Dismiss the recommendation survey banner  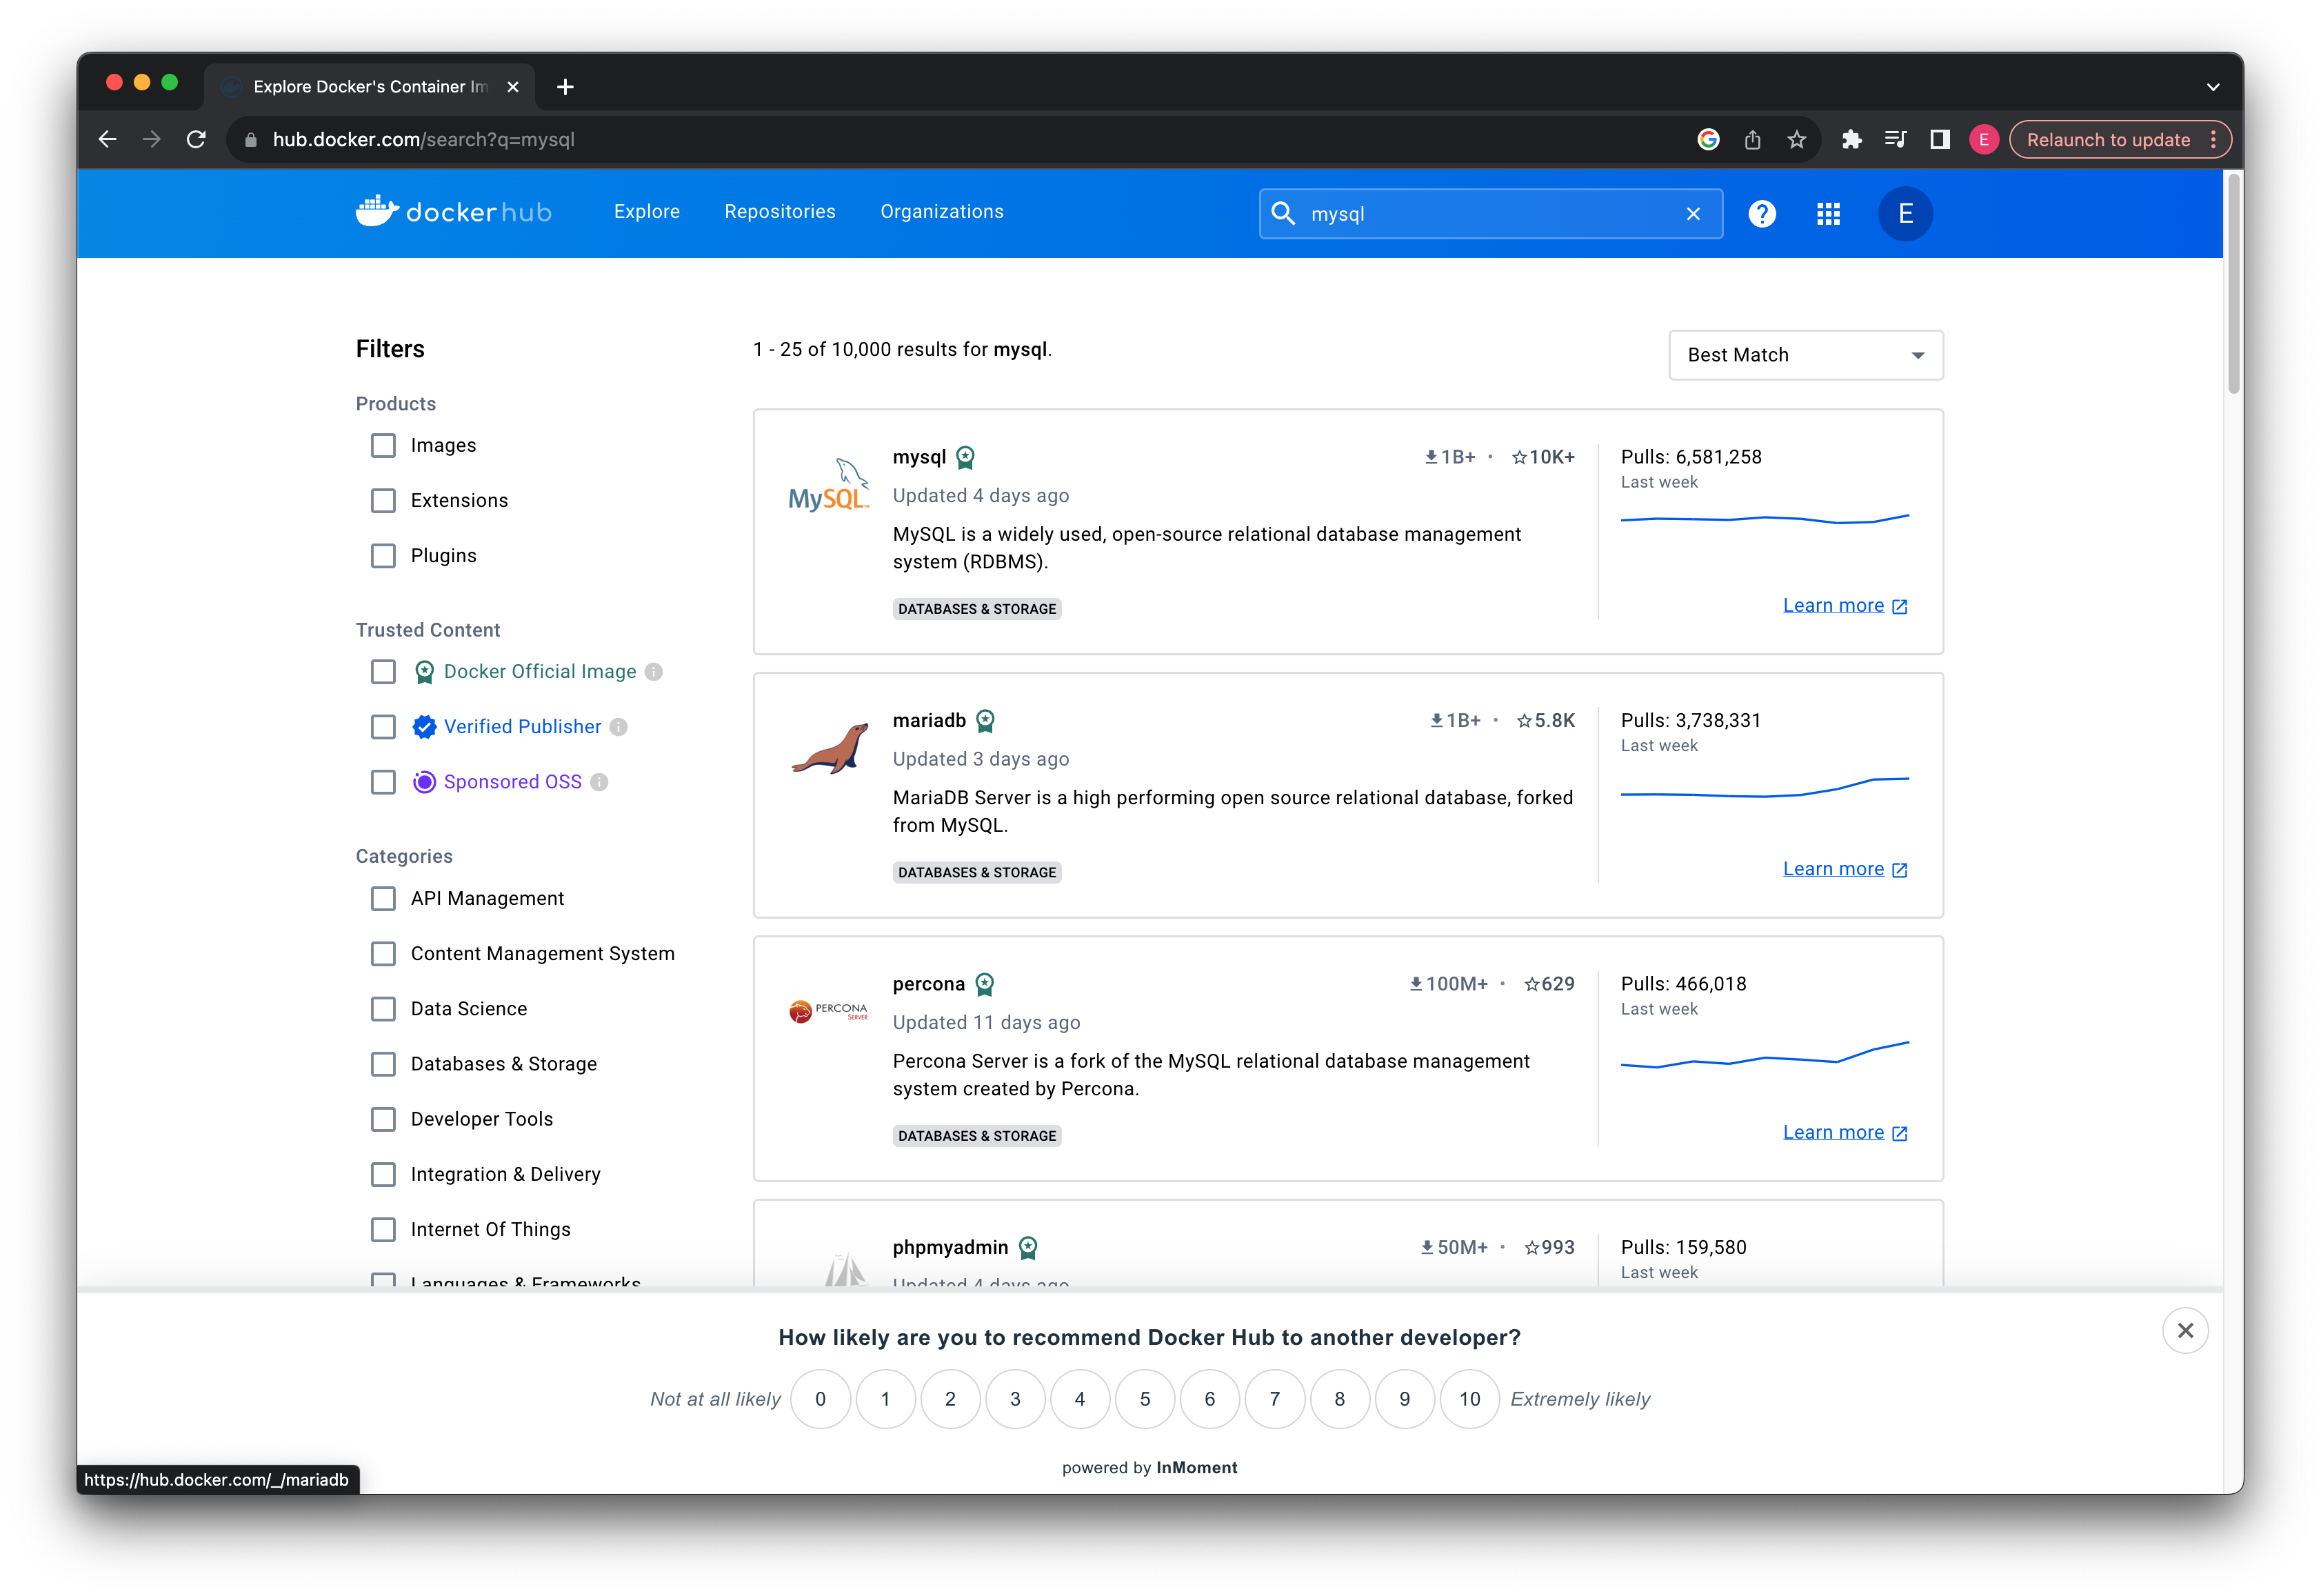[x=2184, y=1330]
